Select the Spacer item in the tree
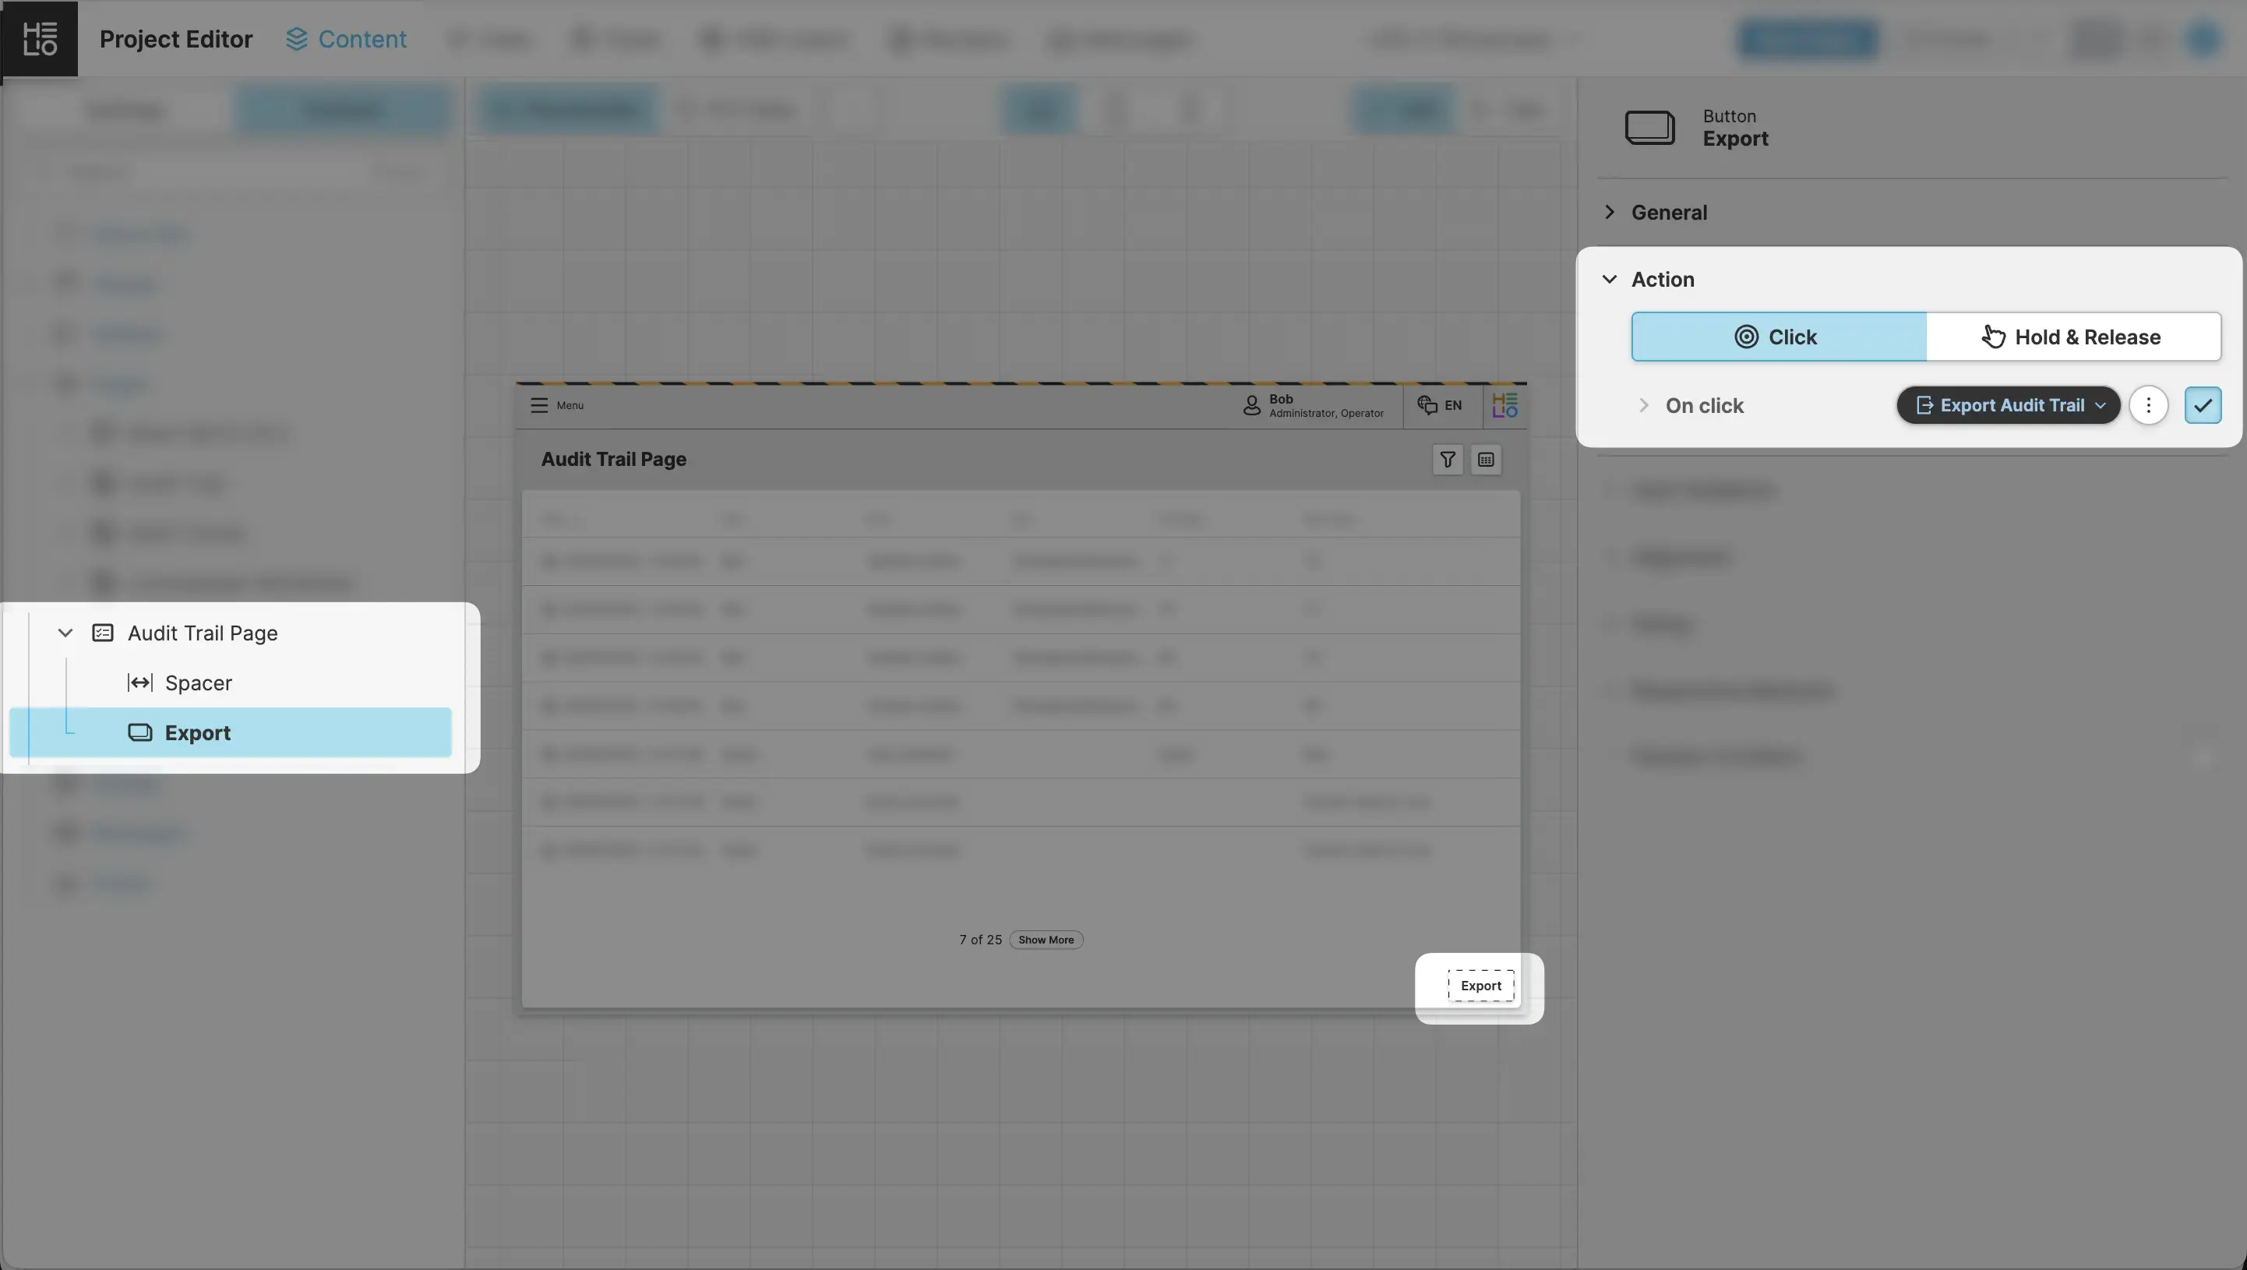 coord(198,683)
